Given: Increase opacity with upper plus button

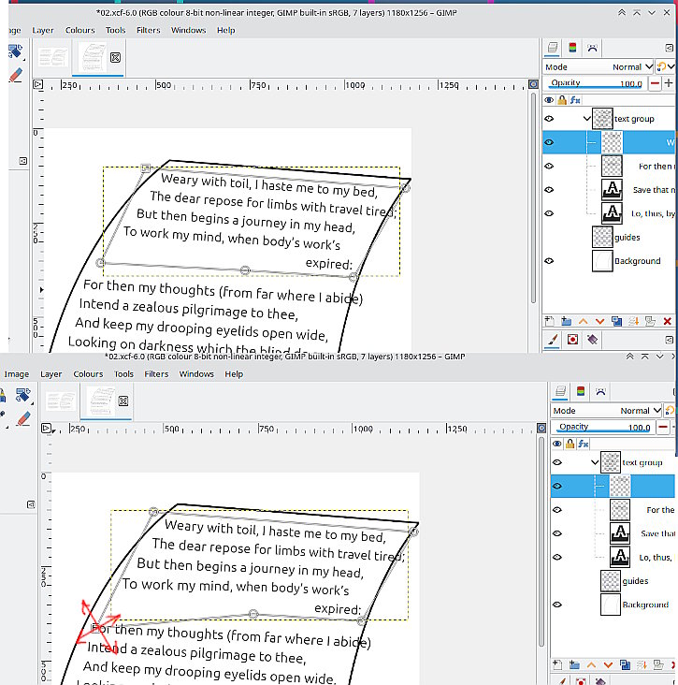Looking at the screenshot, I should [x=669, y=83].
